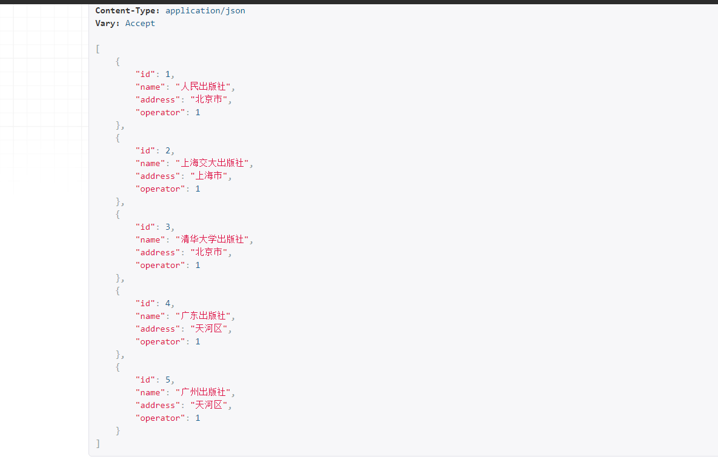Select the name value "广东出版社"
Screen dimensions: 718x462
(203, 316)
